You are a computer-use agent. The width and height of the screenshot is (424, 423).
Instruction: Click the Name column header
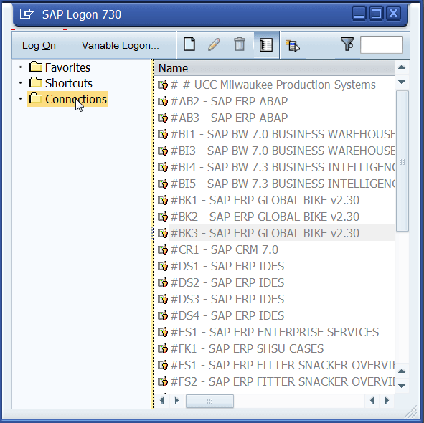[x=274, y=68]
